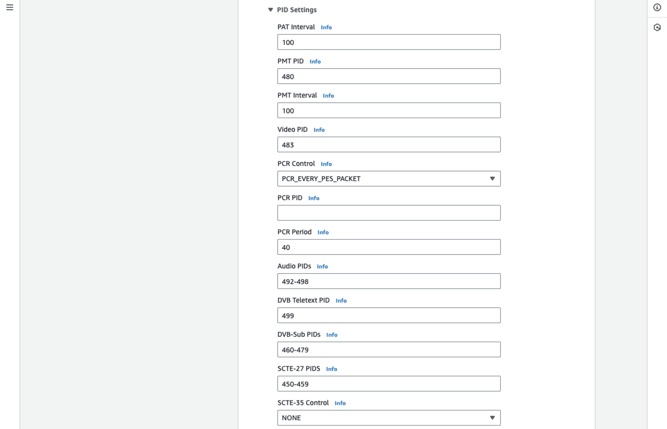Click Info link next to DVB Teletext PID
667x429 pixels.
pyautogui.click(x=341, y=300)
